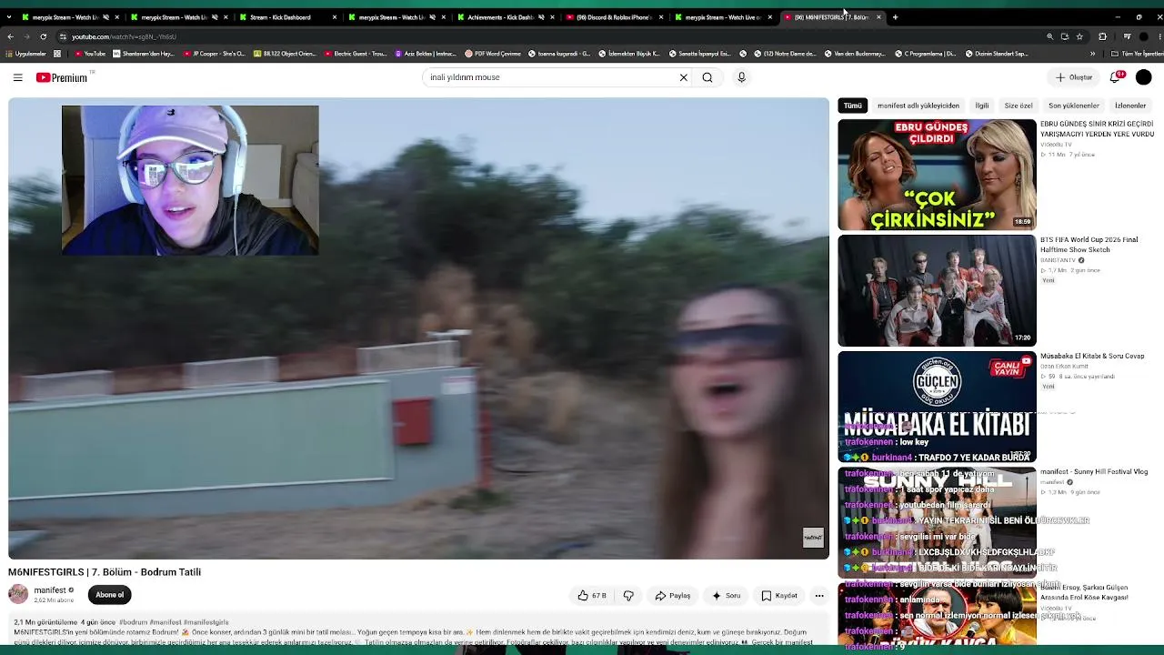Click the #bodrum hashtag in description
The height and width of the screenshot is (655, 1164).
133,622
